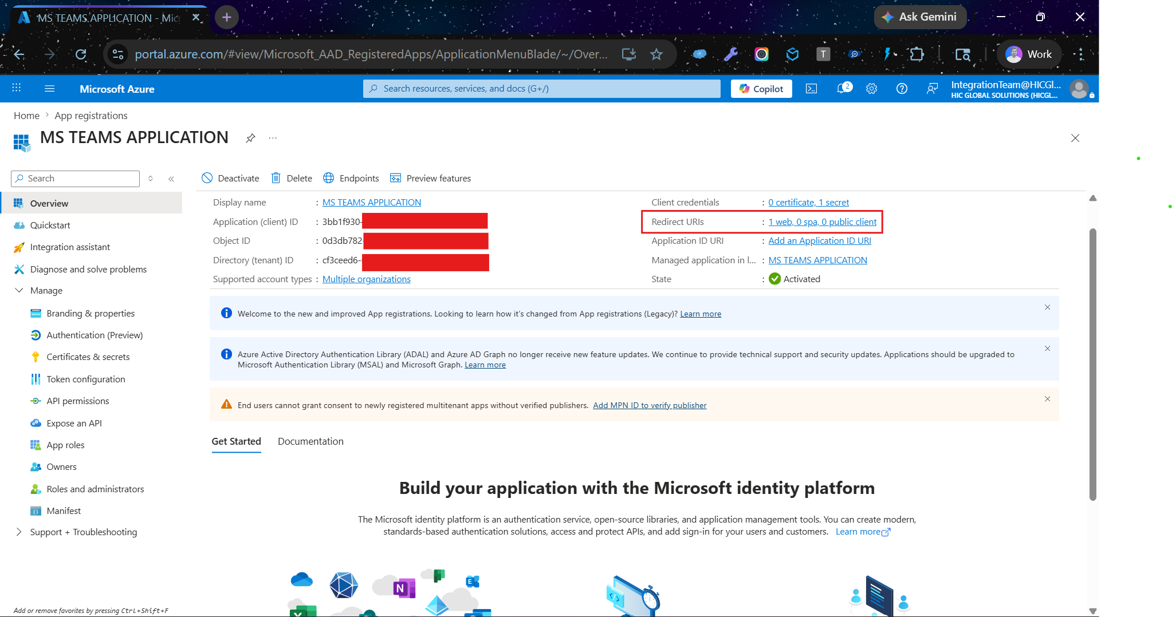This screenshot has height=617, width=1172.
Task: Click the Copilot button
Action: coord(761,89)
